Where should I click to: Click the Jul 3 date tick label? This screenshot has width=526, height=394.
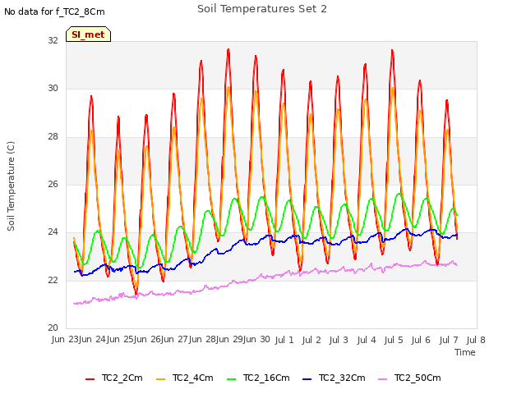click(x=339, y=340)
